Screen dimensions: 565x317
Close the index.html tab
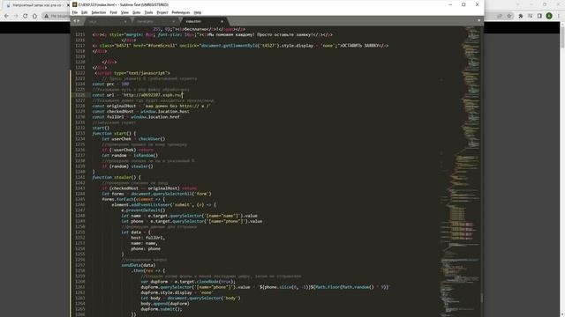[222, 21]
